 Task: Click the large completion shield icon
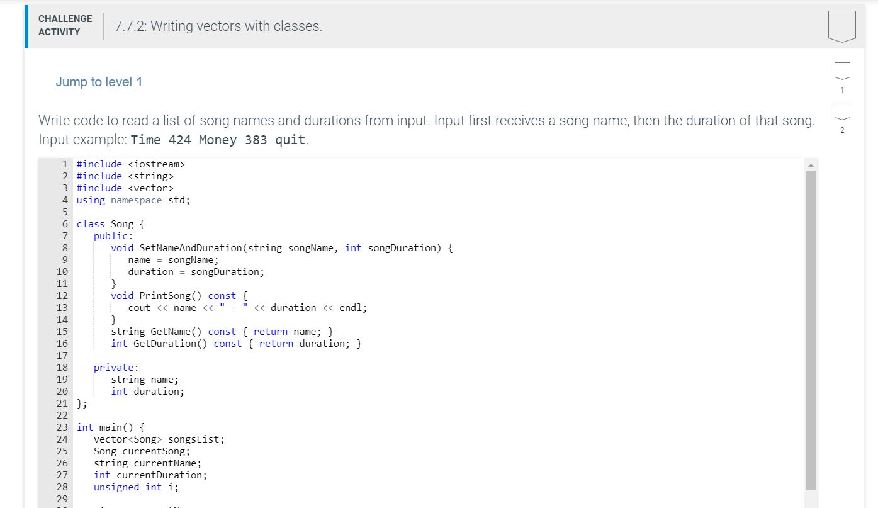[841, 25]
